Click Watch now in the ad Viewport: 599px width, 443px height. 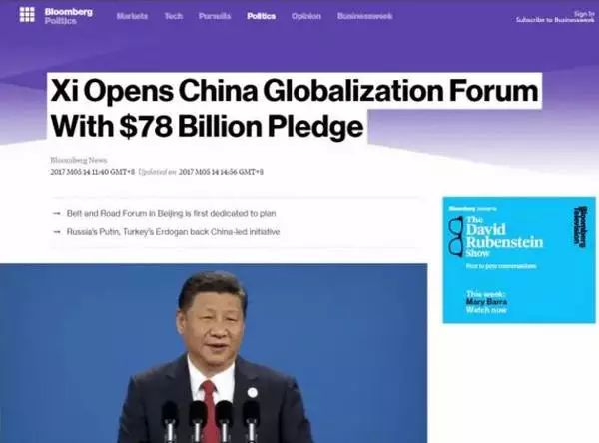coord(486,310)
